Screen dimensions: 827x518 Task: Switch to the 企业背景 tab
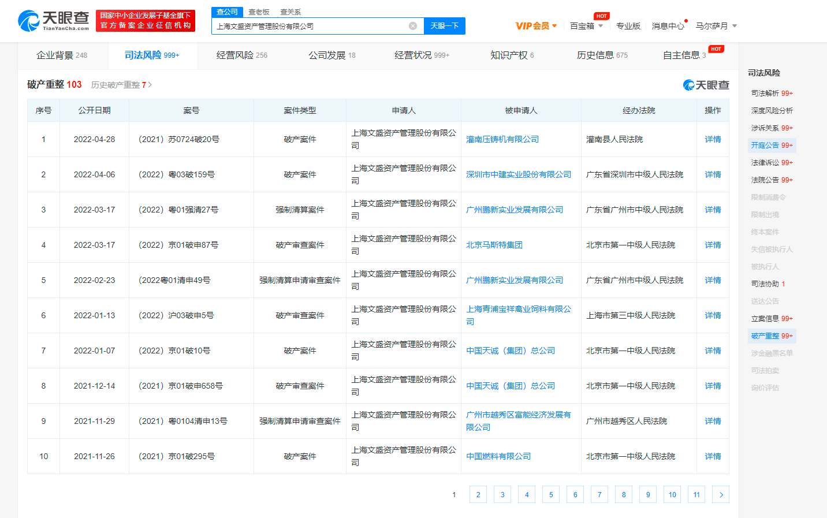[x=62, y=55]
